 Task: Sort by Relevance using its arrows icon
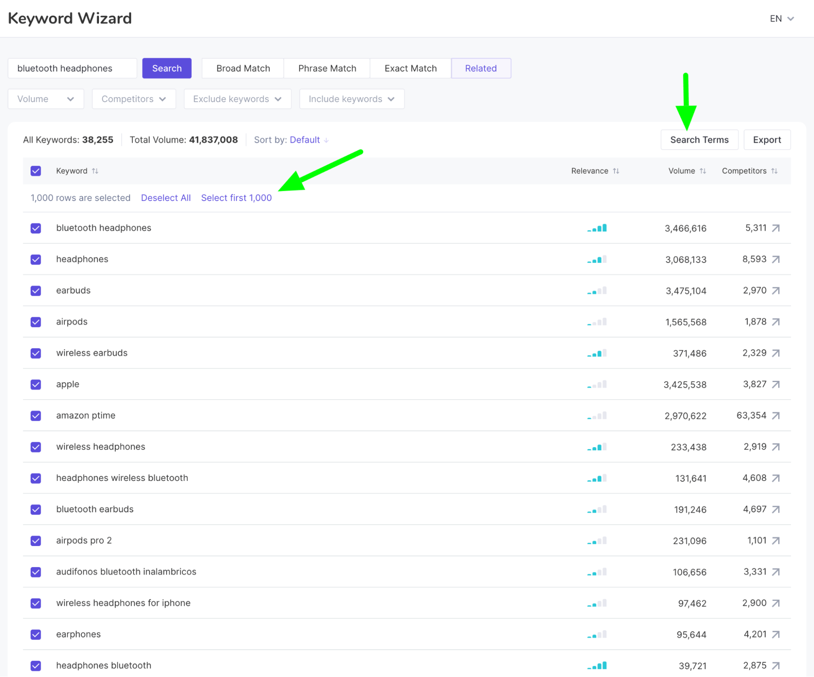click(616, 171)
